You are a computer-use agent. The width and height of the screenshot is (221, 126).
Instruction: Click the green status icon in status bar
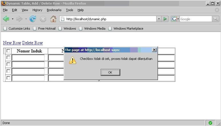(x=210, y=123)
